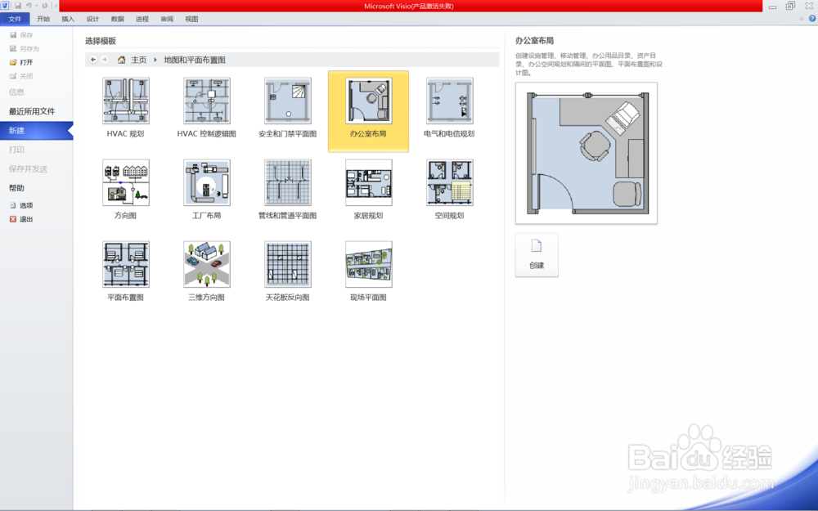Click the undo icon in quick access toolbar

point(29,6)
